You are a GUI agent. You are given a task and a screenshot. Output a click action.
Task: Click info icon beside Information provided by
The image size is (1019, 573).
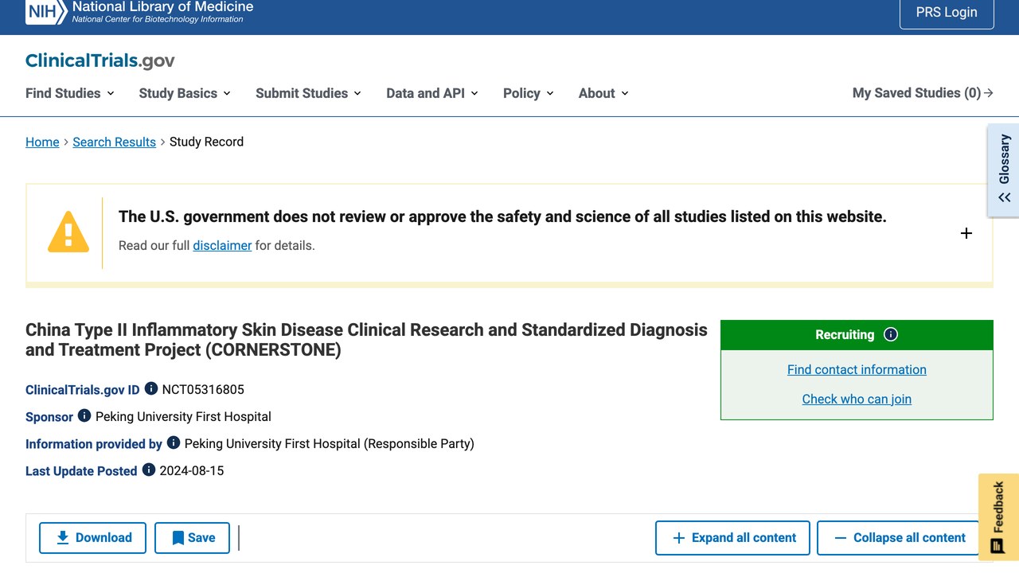(174, 443)
